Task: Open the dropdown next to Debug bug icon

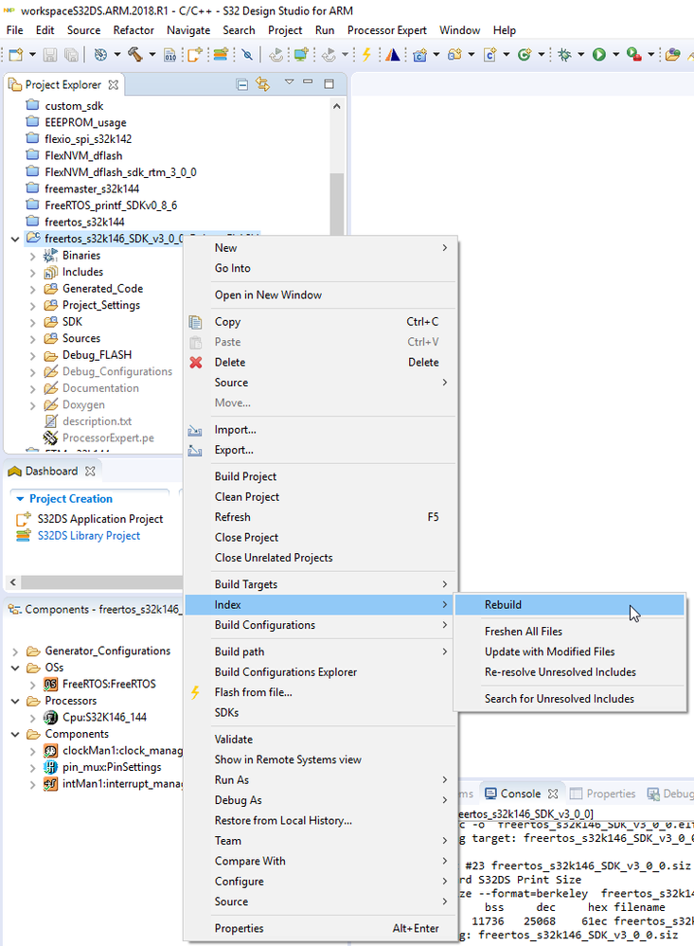Action: click(580, 55)
